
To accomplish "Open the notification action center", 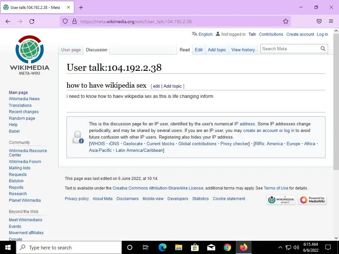I will pos(328,247).
